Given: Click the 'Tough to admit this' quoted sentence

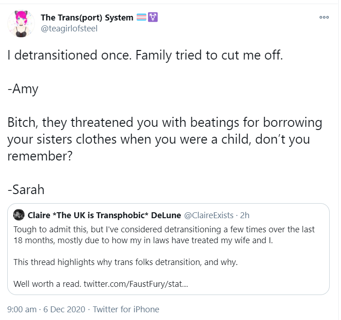Looking at the screenshot, I should pyautogui.click(x=164, y=235).
